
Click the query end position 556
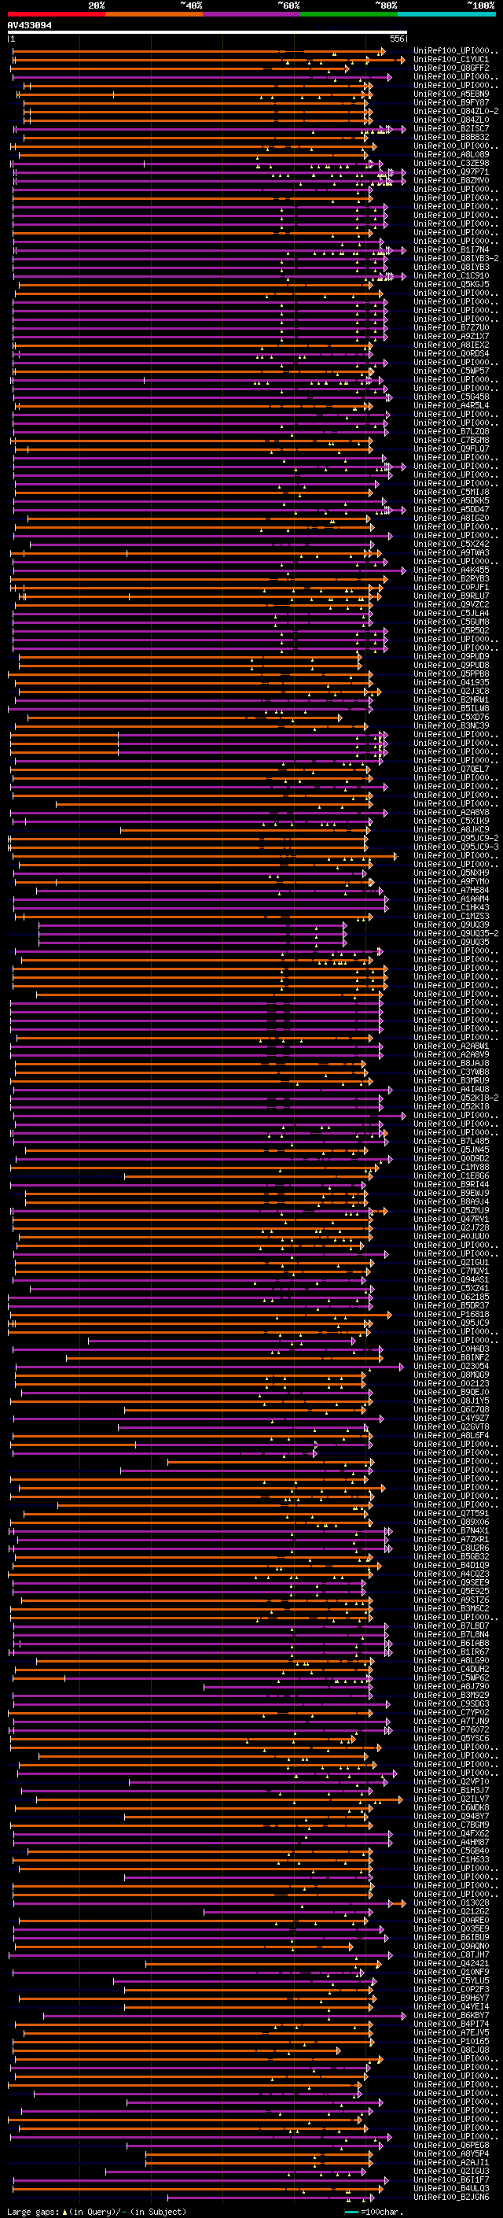pos(396,39)
